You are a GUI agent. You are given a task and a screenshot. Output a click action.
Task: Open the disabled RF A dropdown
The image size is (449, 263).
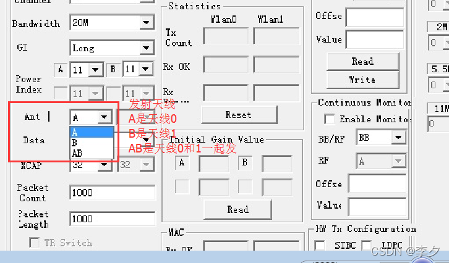(x=398, y=161)
